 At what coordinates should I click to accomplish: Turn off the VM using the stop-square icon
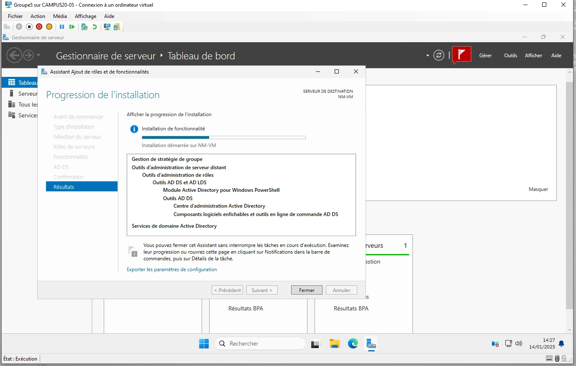point(29,27)
